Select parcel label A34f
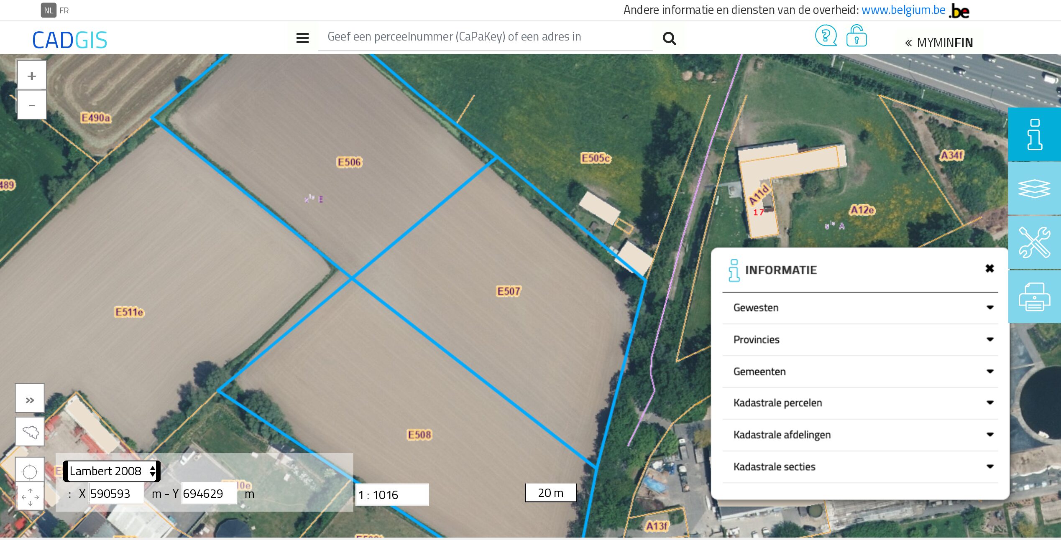1061x540 pixels. click(x=952, y=155)
